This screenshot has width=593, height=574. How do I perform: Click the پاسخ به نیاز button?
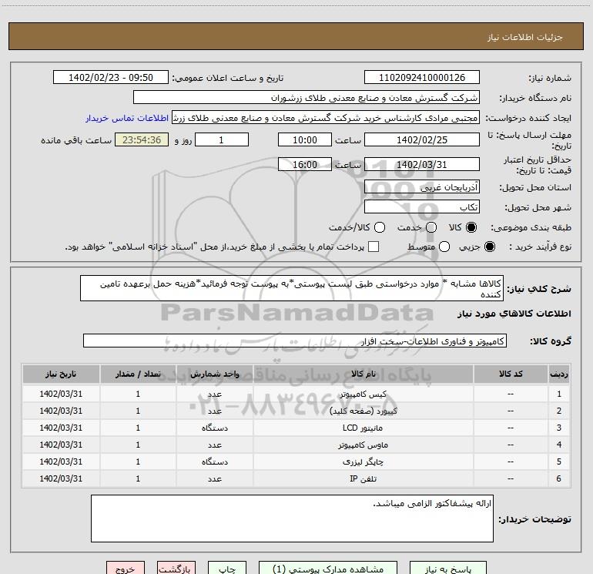coord(447,568)
